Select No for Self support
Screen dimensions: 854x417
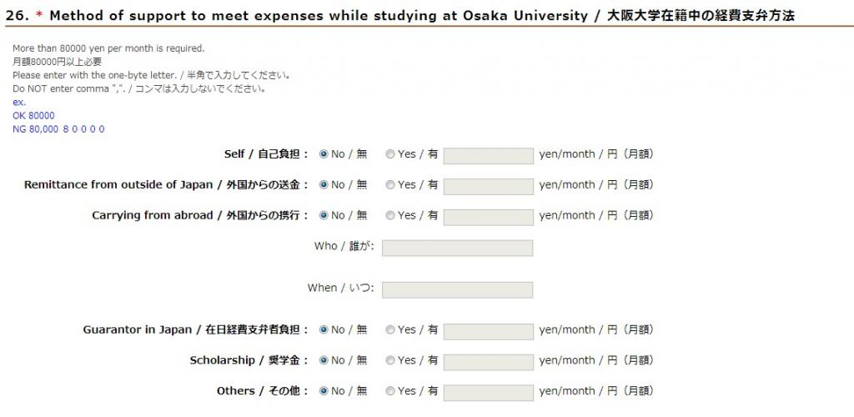pos(324,154)
